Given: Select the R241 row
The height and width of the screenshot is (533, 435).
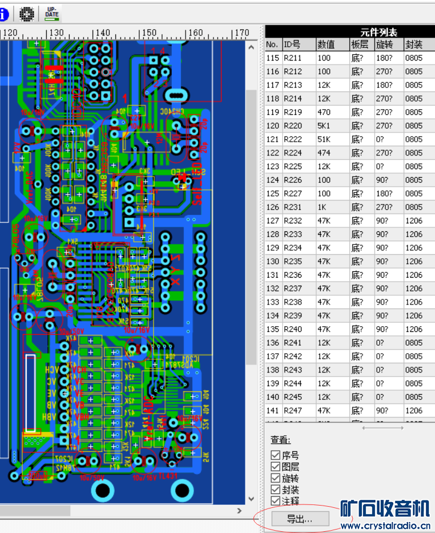Looking at the screenshot, I should 350,343.
